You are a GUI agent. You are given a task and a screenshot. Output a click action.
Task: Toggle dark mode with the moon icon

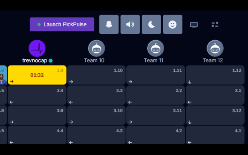coord(152,24)
